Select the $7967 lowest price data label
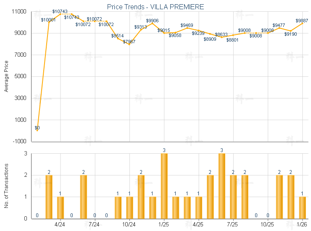 click(x=129, y=41)
